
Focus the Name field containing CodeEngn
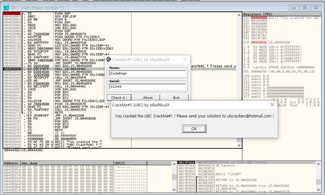[147, 73]
